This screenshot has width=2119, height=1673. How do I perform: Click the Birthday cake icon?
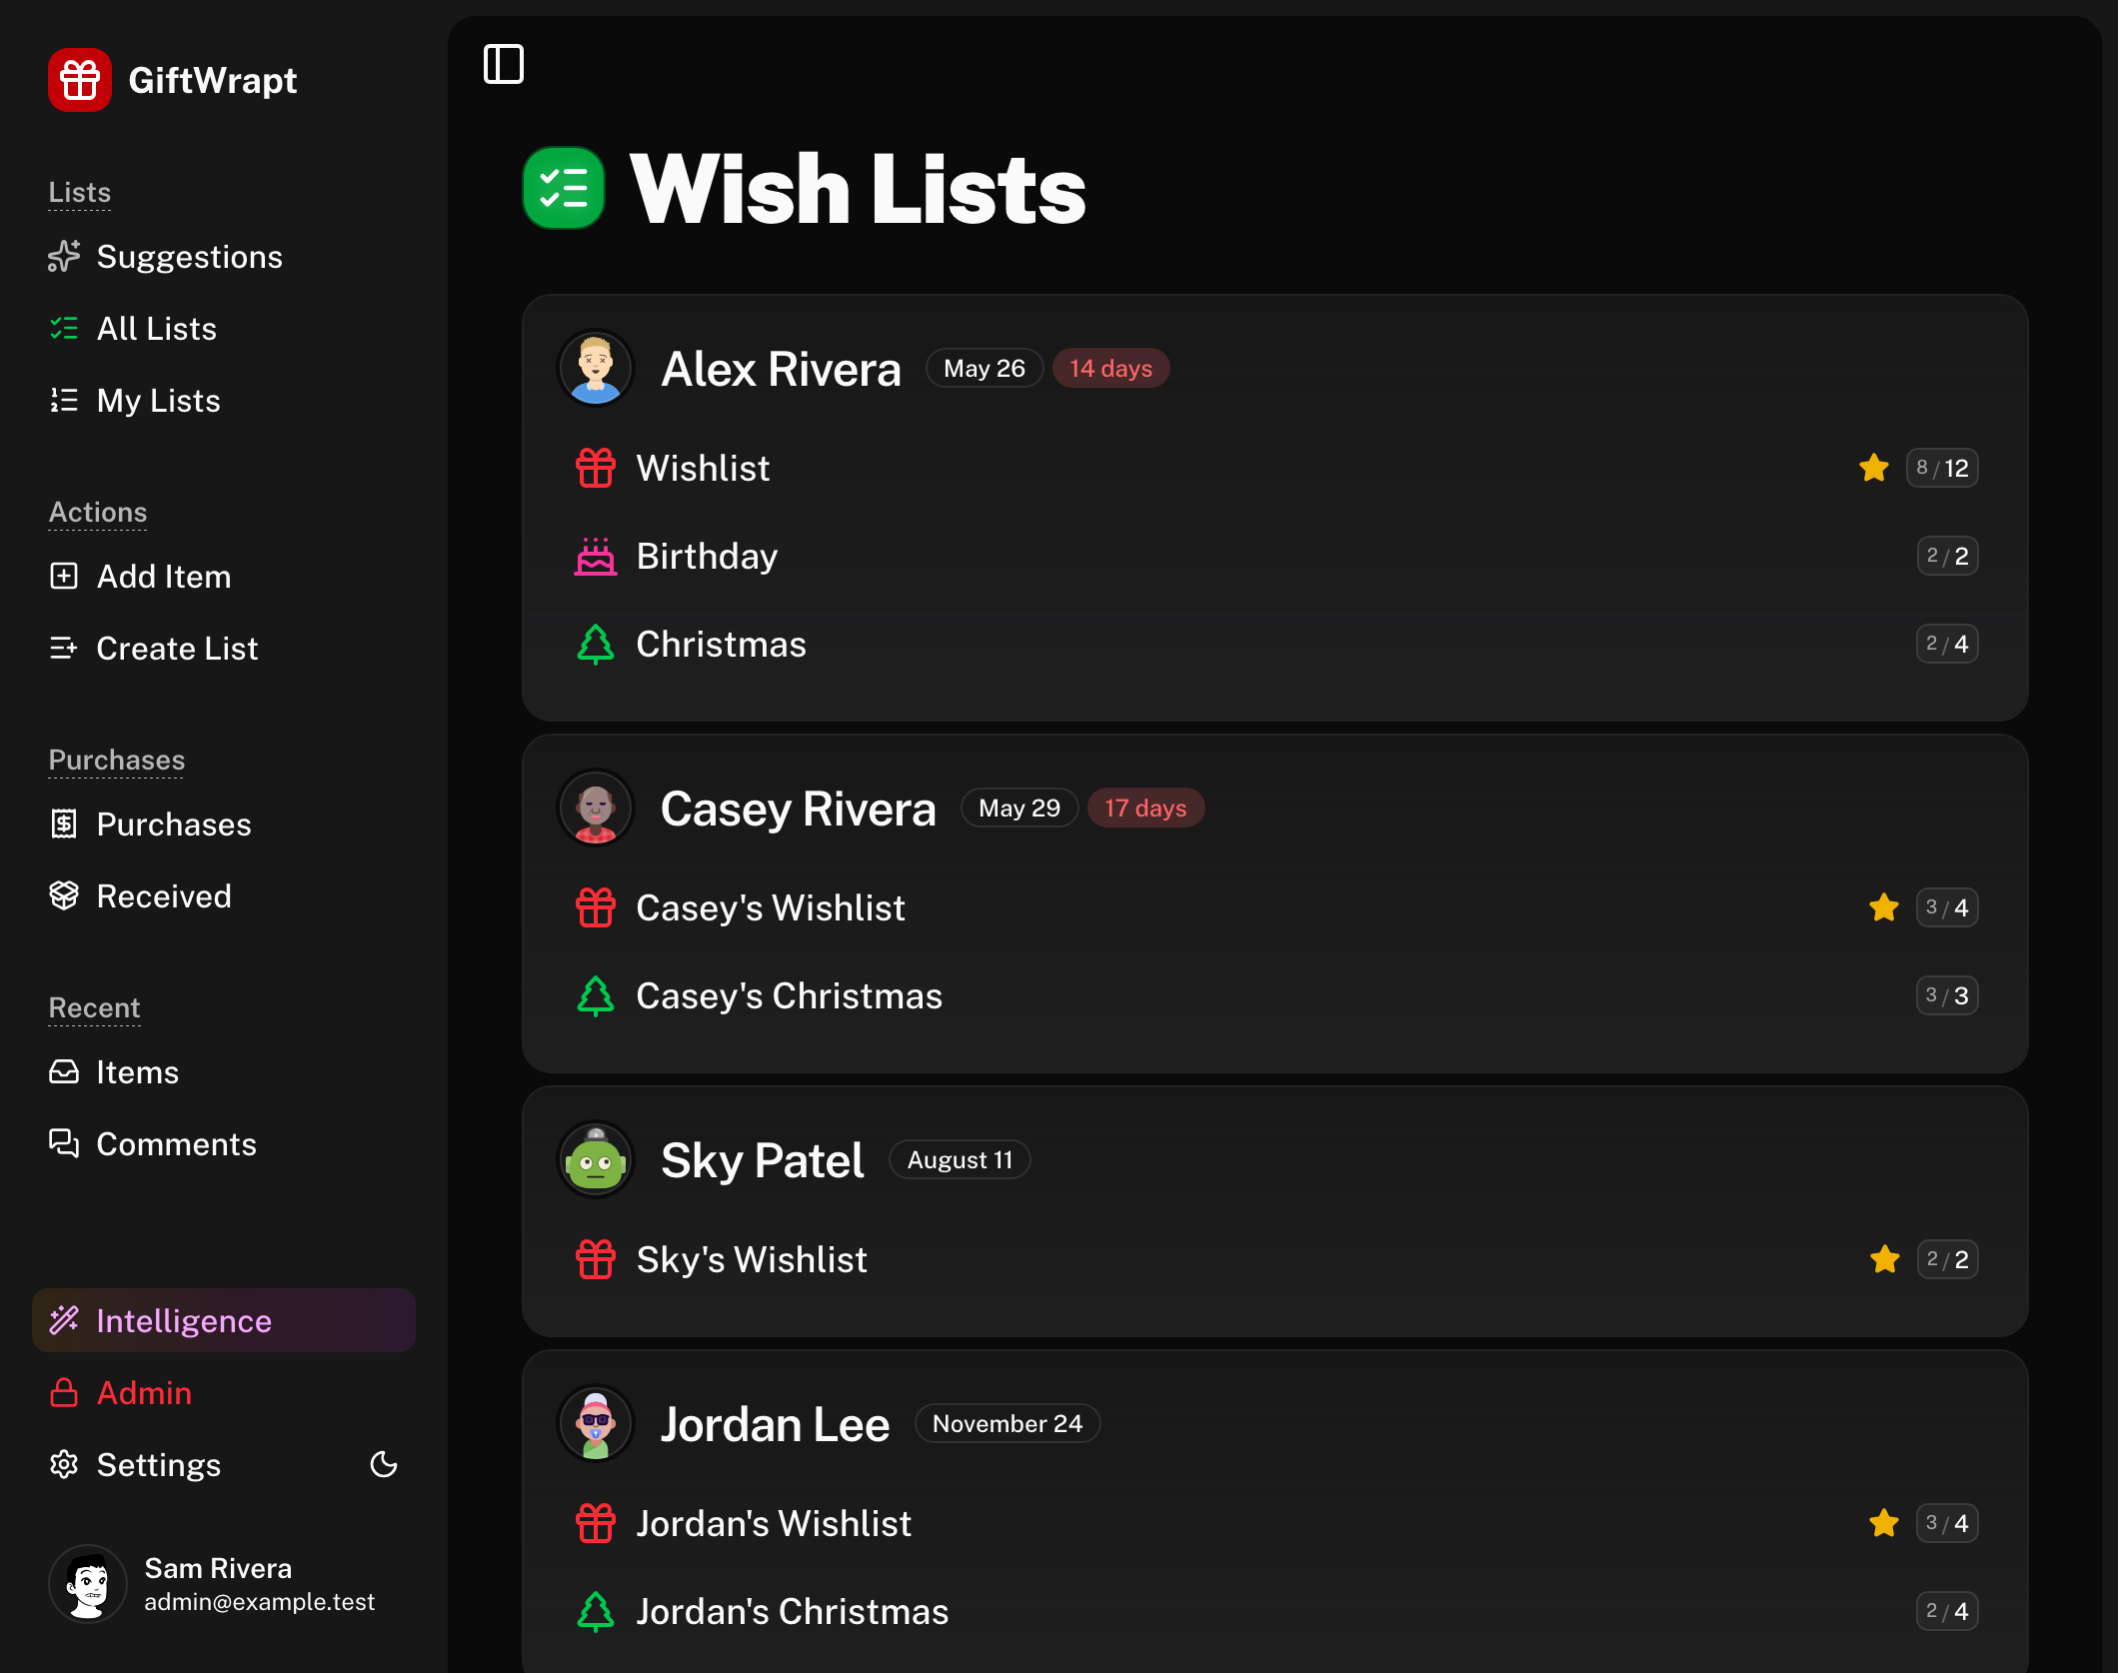596,557
